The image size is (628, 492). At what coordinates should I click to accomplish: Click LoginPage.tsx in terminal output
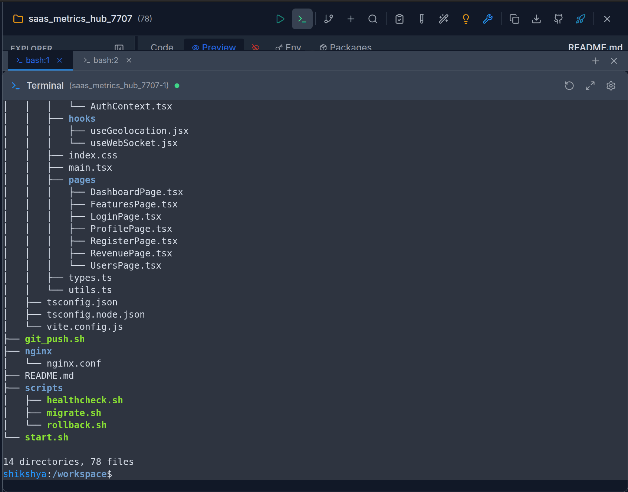[126, 217]
